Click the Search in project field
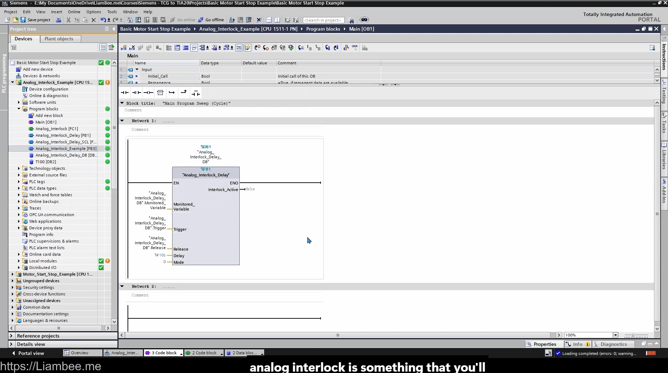This screenshot has width=668, height=373. (323, 20)
